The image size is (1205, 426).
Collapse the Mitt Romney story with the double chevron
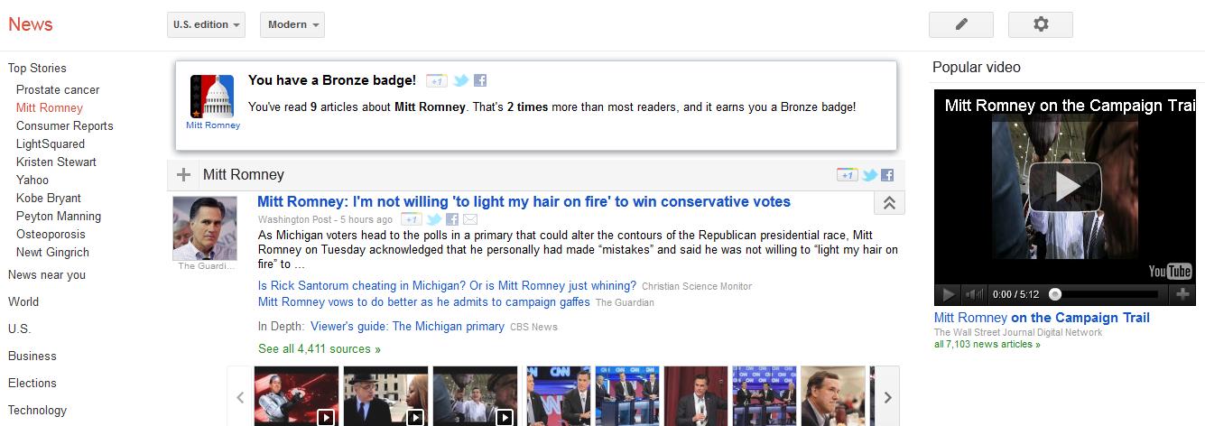pos(888,204)
